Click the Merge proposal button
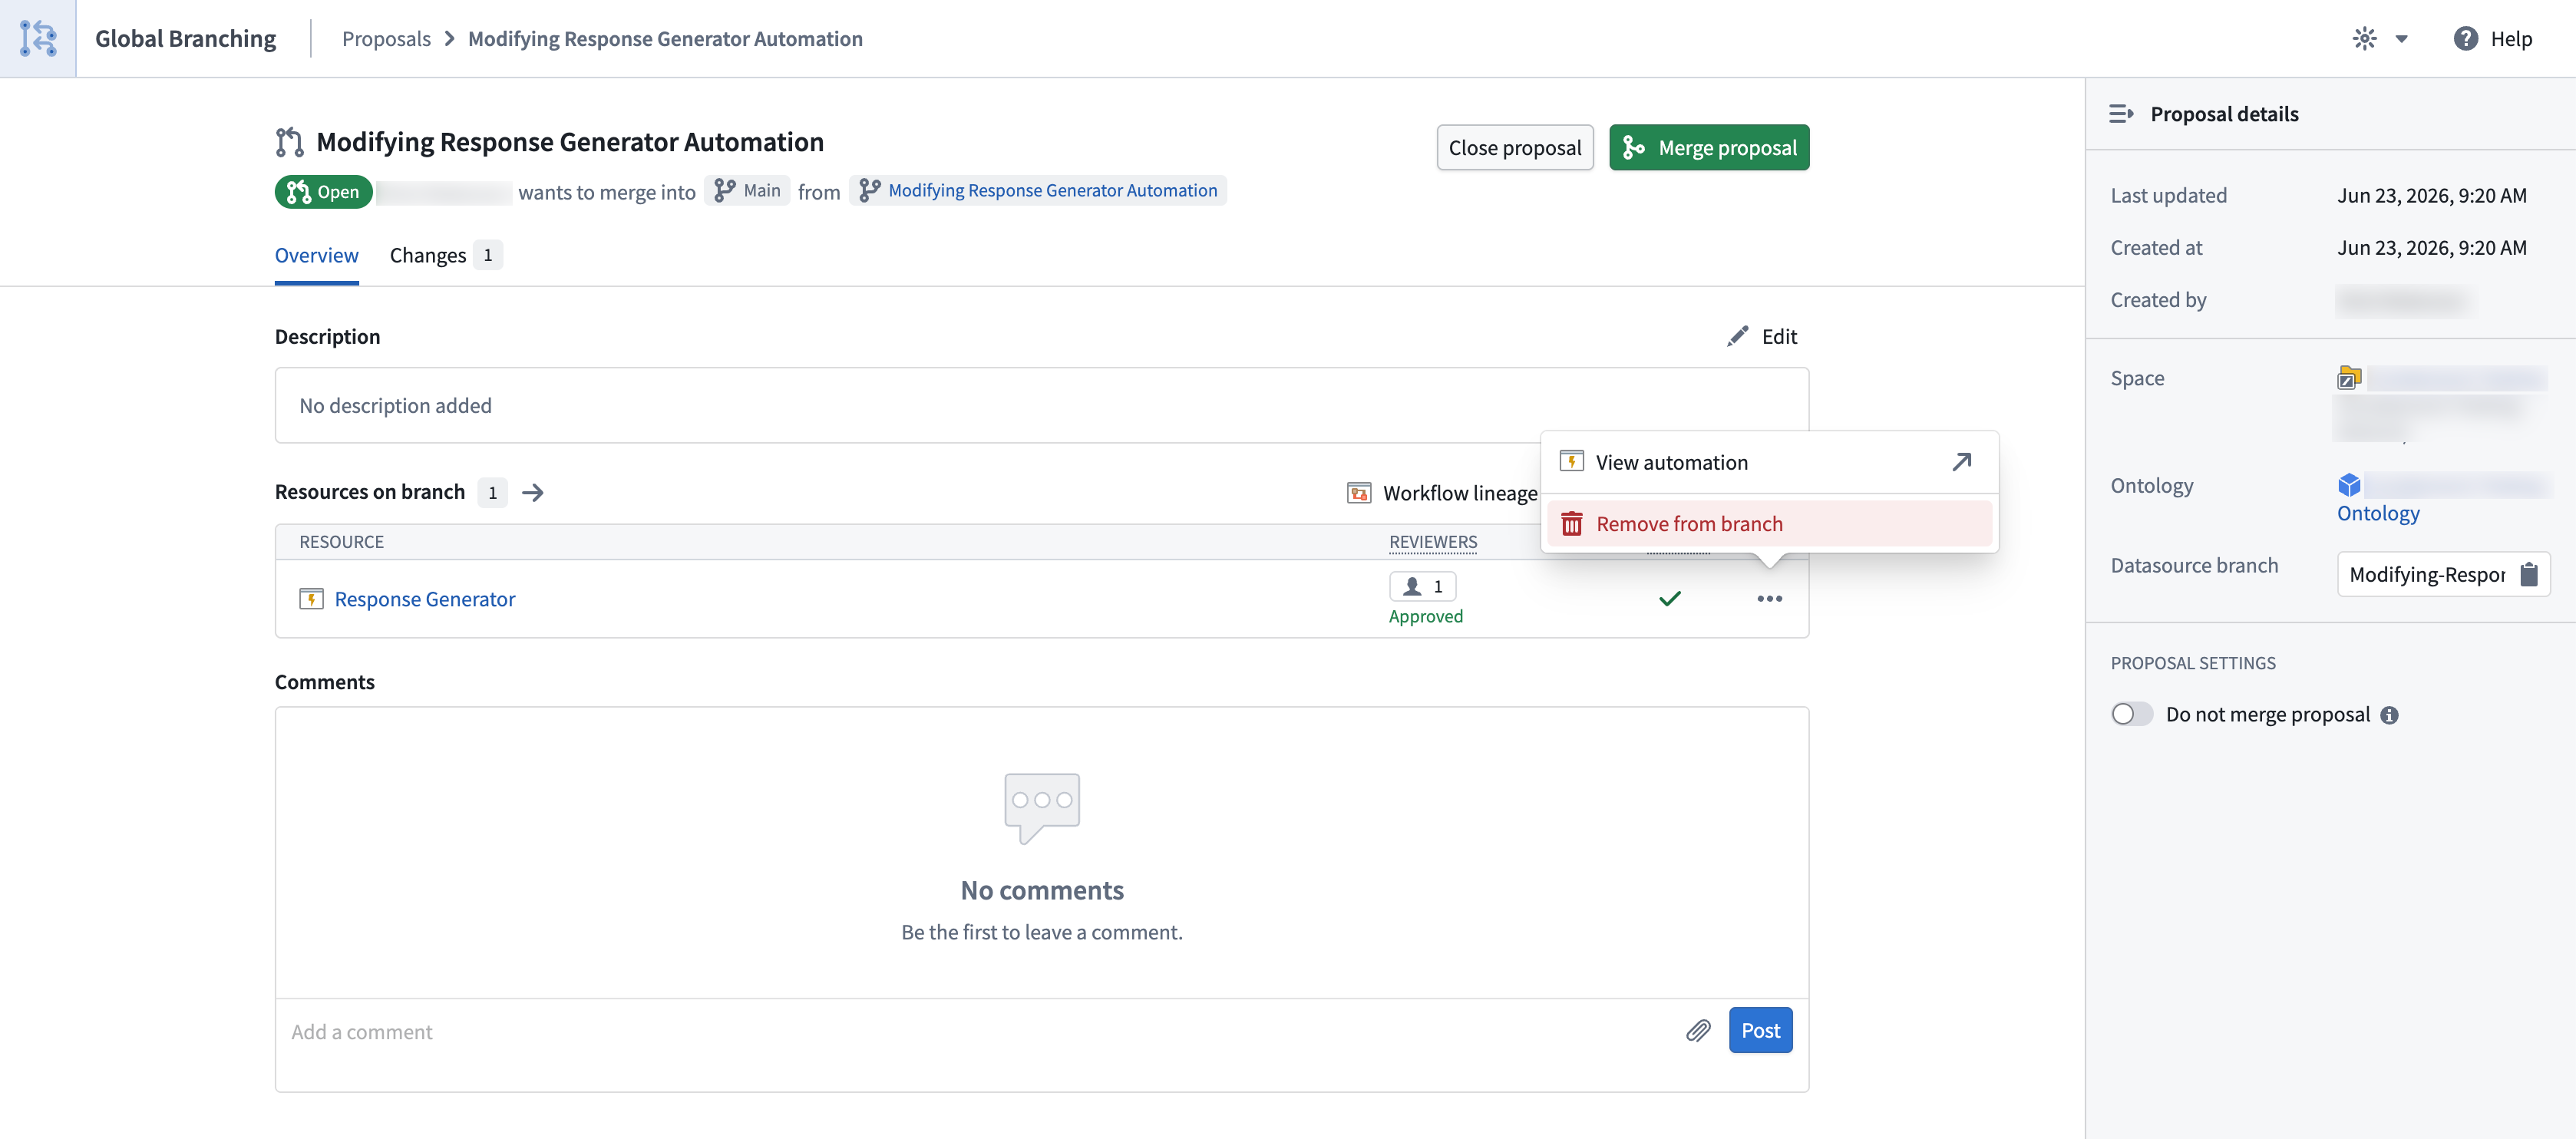2576x1139 pixels. tap(1708, 147)
